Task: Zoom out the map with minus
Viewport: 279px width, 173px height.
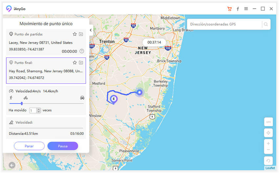Action: (x=268, y=150)
